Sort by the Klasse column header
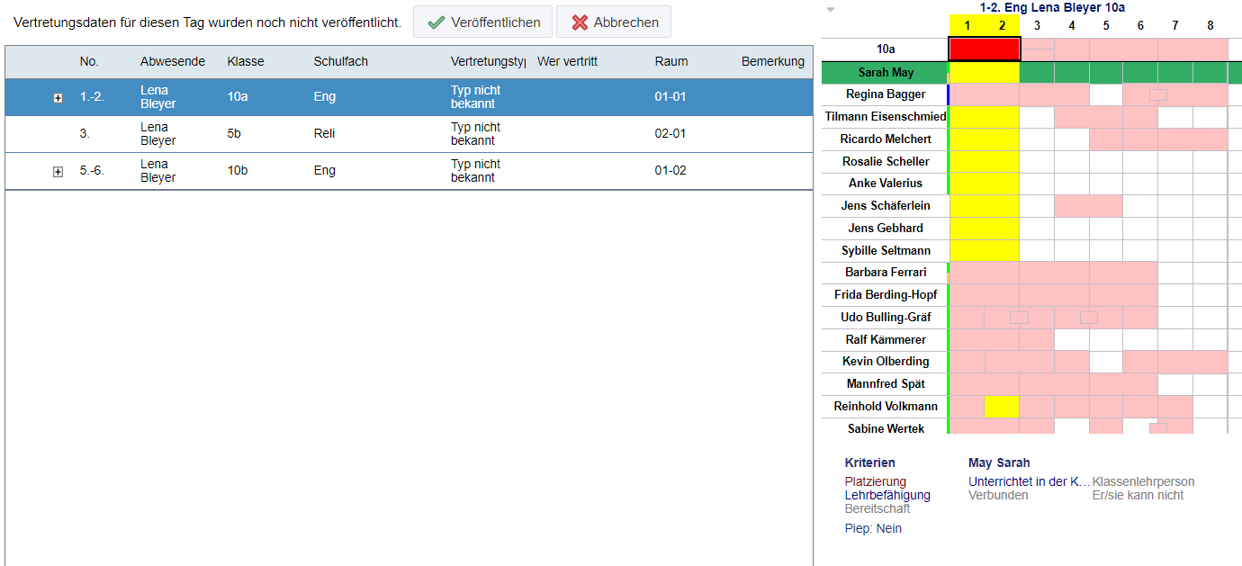 point(245,61)
